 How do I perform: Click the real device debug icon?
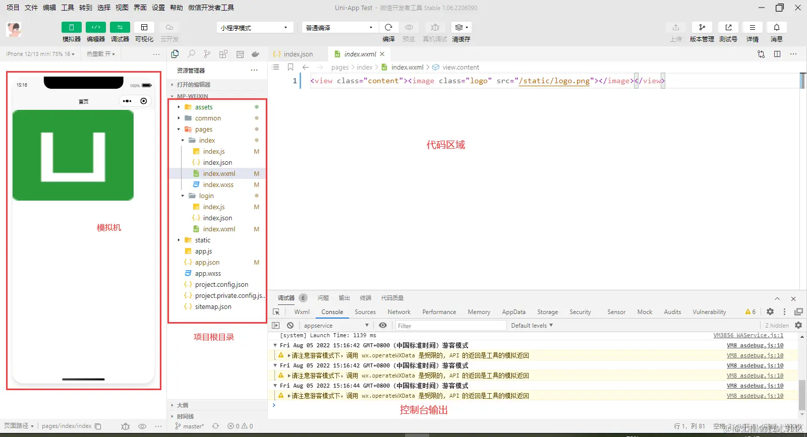(435, 27)
